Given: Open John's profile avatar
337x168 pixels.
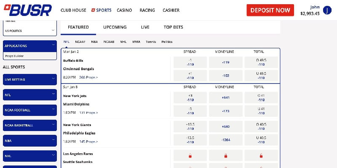Looking at the screenshot, I should [x=327, y=10].
